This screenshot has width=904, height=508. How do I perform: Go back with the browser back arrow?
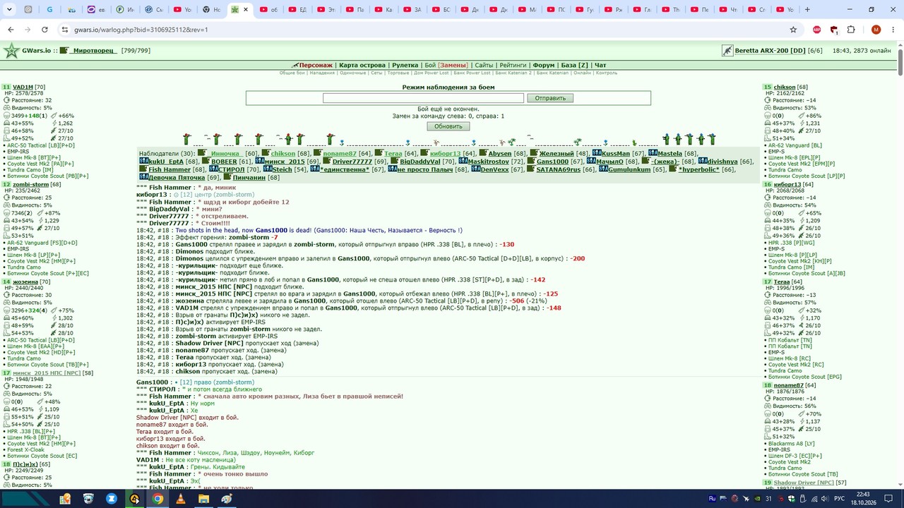tap(11, 30)
